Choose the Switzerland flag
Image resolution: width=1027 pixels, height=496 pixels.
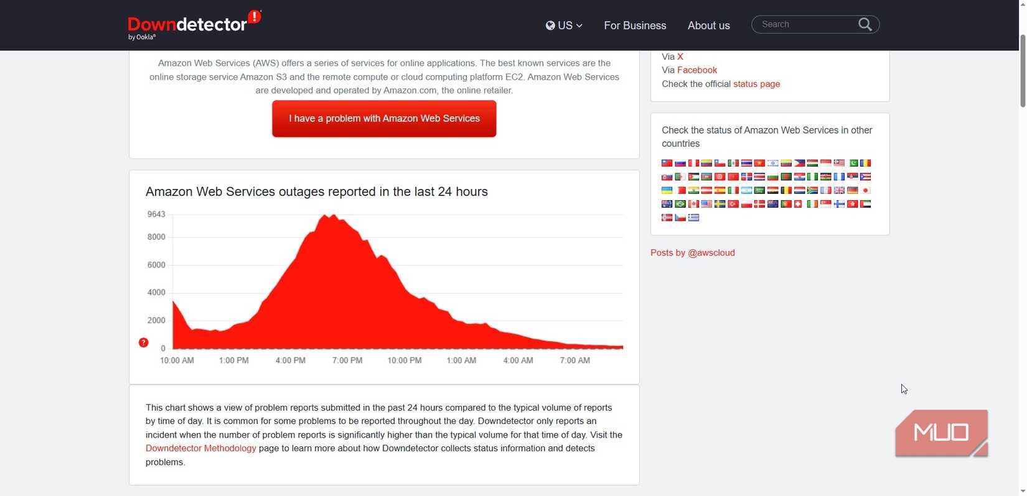coord(798,204)
